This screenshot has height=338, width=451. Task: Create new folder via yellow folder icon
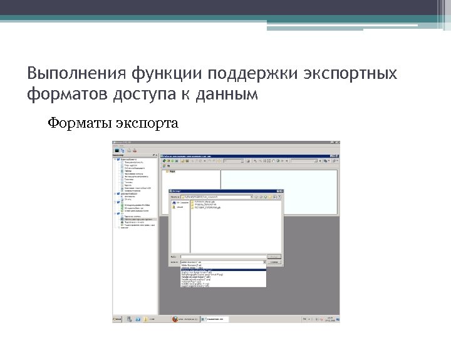point(270,197)
